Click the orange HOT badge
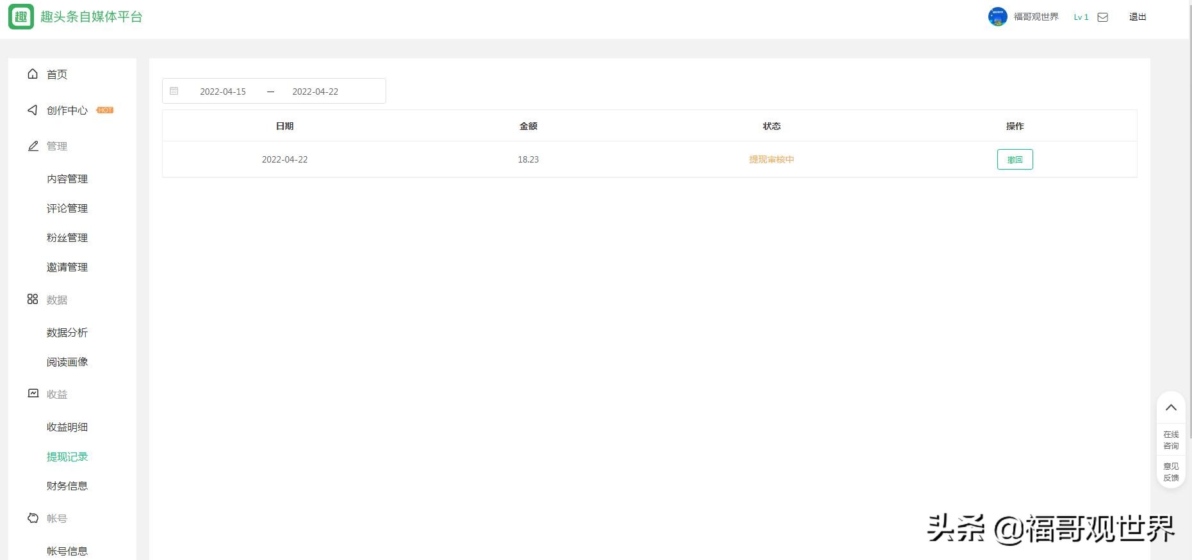 [105, 110]
